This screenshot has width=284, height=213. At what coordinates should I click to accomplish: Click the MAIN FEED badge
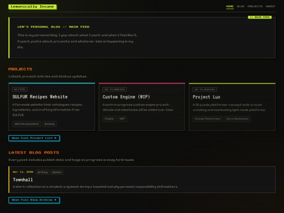(260, 17)
